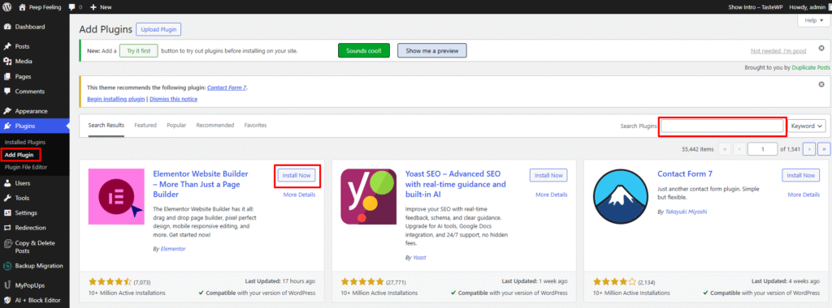Open More Details for Yoast SEO
The image size is (832, 308).
pos(552,195)
